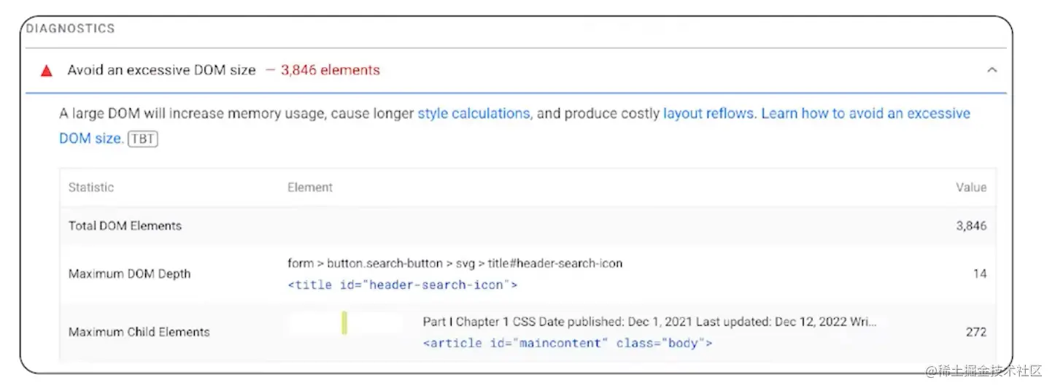The image size is (1055, 391).
Task: Open the 'layout reflows' link
Action: 708,114
